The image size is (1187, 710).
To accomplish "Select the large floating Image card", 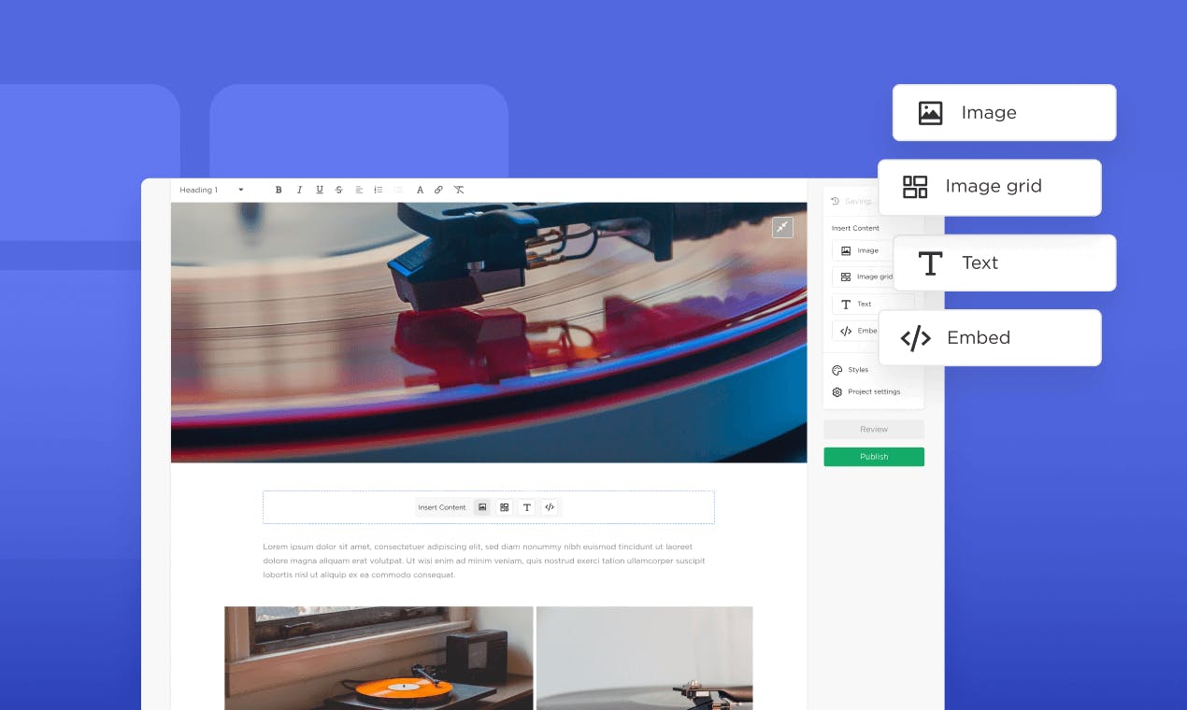I will [x=1004, y=113].
